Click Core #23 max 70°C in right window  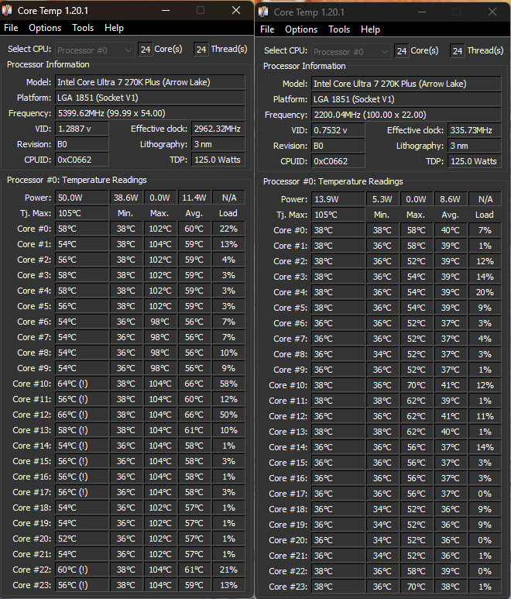pos(416,587)
